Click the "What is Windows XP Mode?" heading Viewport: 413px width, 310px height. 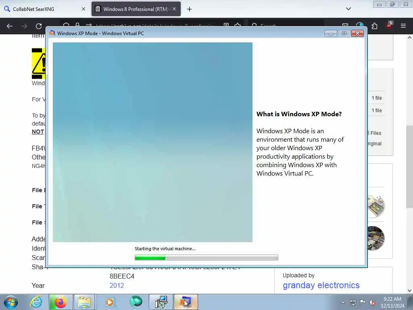pos(299,114)
